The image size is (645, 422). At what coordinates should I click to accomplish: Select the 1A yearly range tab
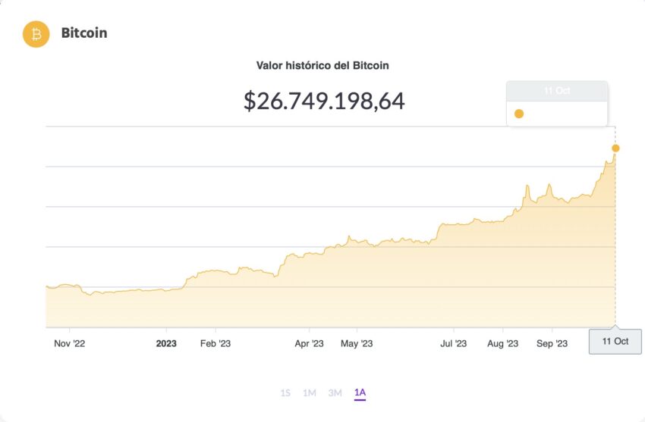pyautogui.click(x=360, y=392)
